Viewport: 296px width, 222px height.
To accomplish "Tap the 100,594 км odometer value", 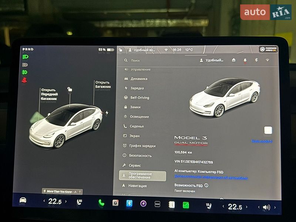I will (x=183, y=152).
